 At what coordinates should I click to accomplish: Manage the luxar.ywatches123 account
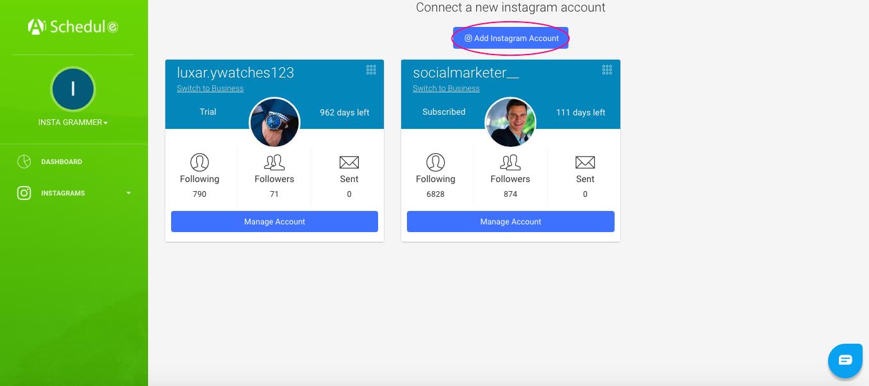pyautogui.click(x=274, y=221)
